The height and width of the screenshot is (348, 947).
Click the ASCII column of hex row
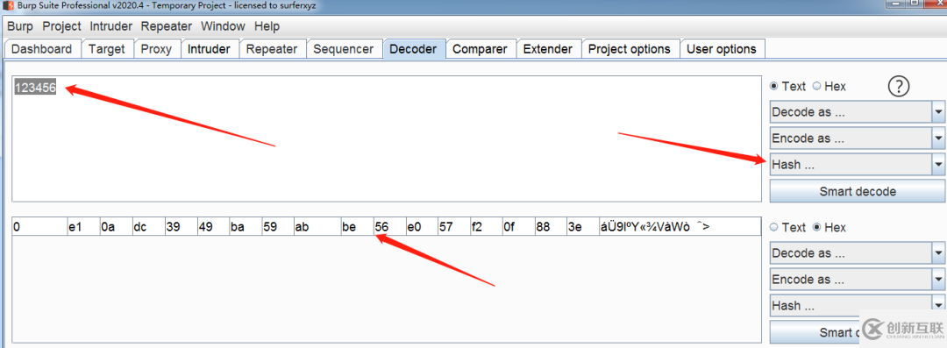[x=680, y=227]
